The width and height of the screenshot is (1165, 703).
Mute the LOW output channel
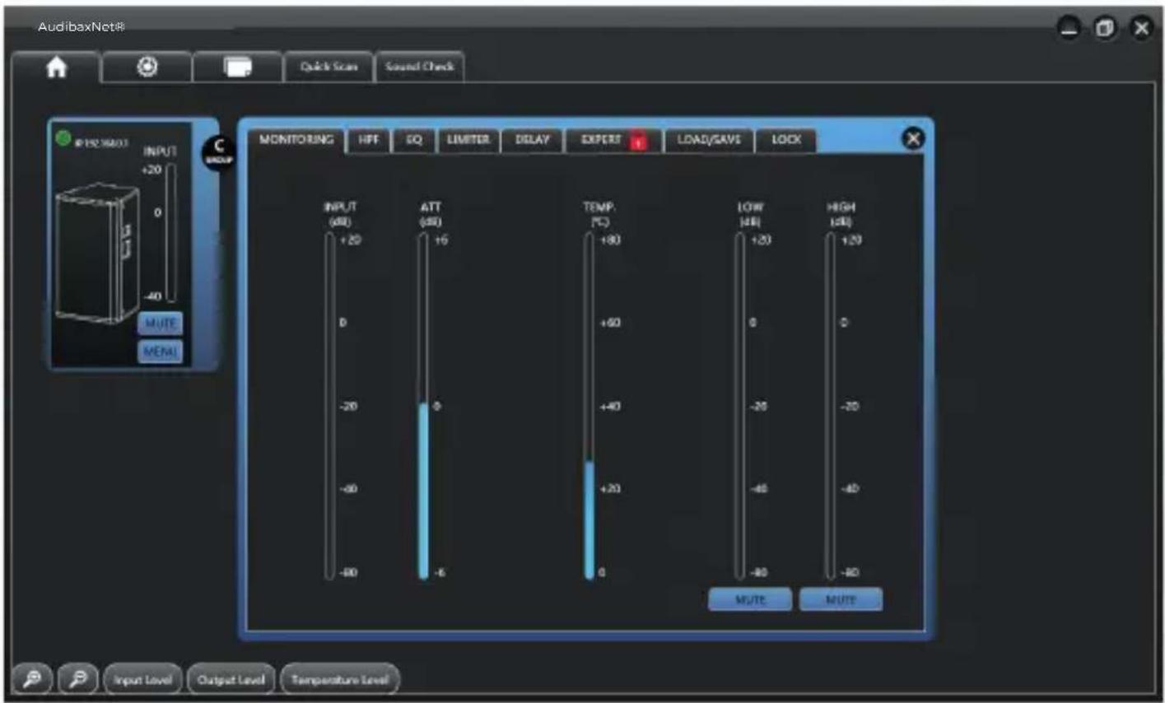(x=750, y=599)
